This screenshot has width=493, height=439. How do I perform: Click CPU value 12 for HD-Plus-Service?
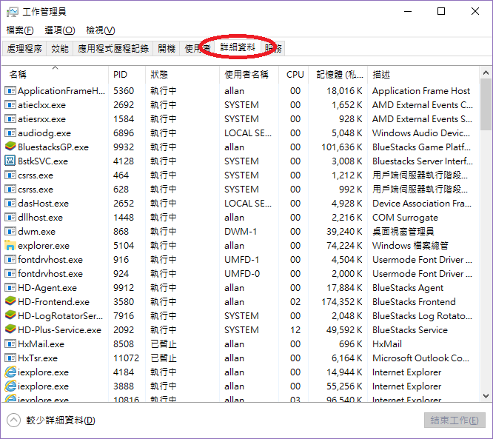[x=295, y=330]
